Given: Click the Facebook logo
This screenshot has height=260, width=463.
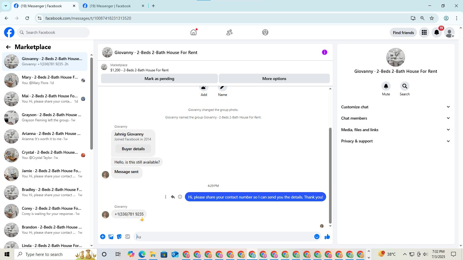Looking at the screenshot, I should tap(9, 32).
